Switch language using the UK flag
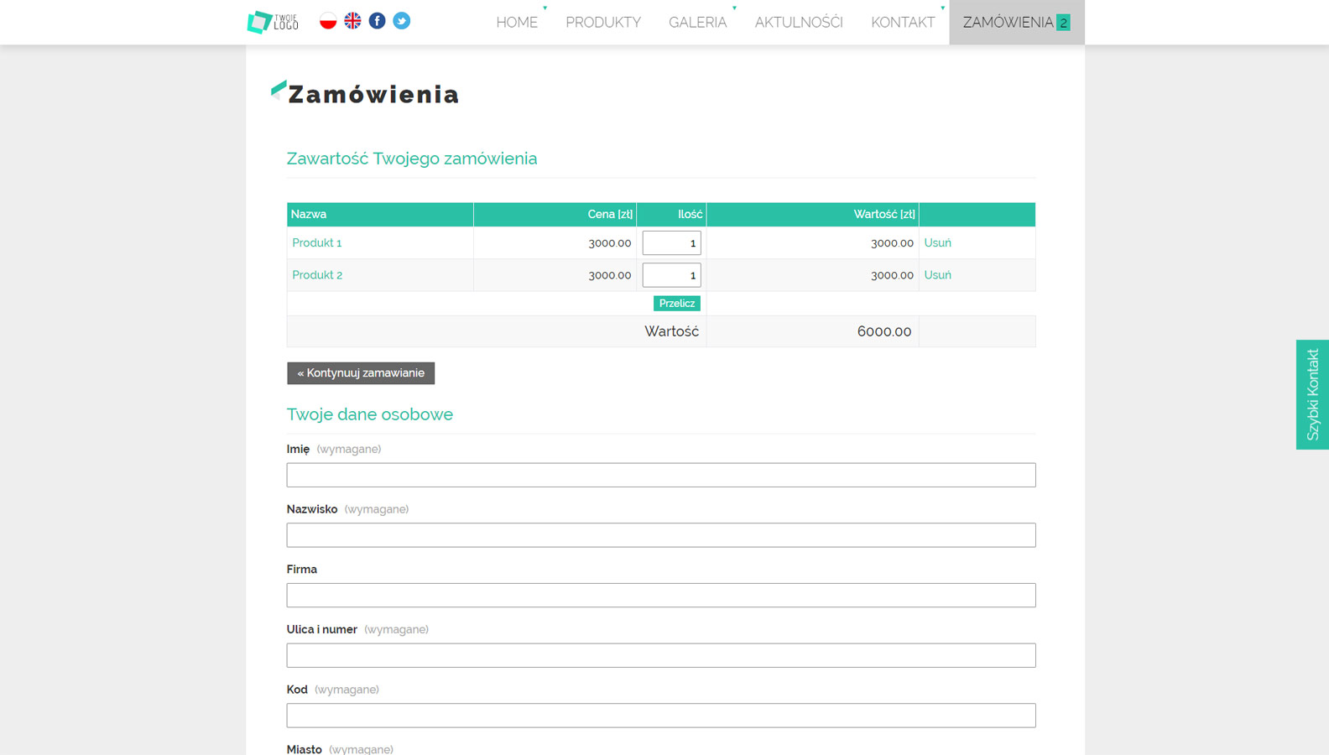1329x755 pixels. coord(352,21)
